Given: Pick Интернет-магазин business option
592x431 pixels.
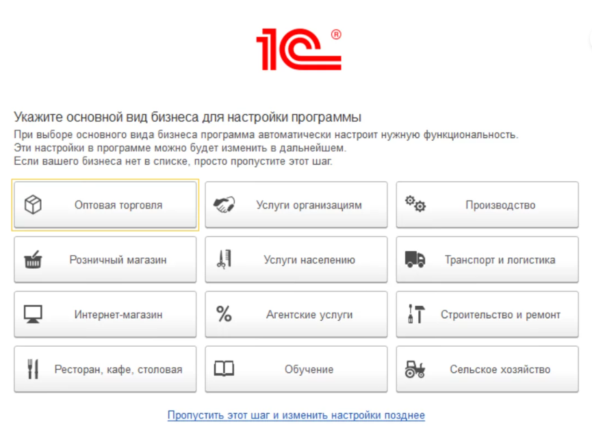Looking at the screenshot, I should click(x=104, y=313).
